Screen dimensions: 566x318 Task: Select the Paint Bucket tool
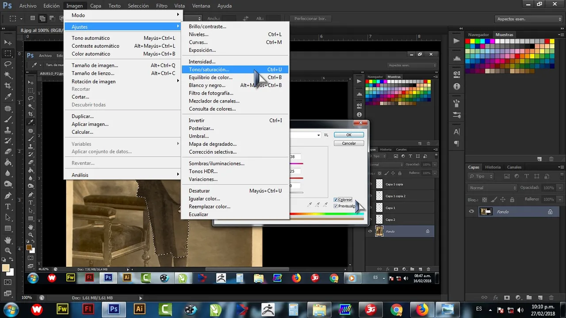point(8,163)
